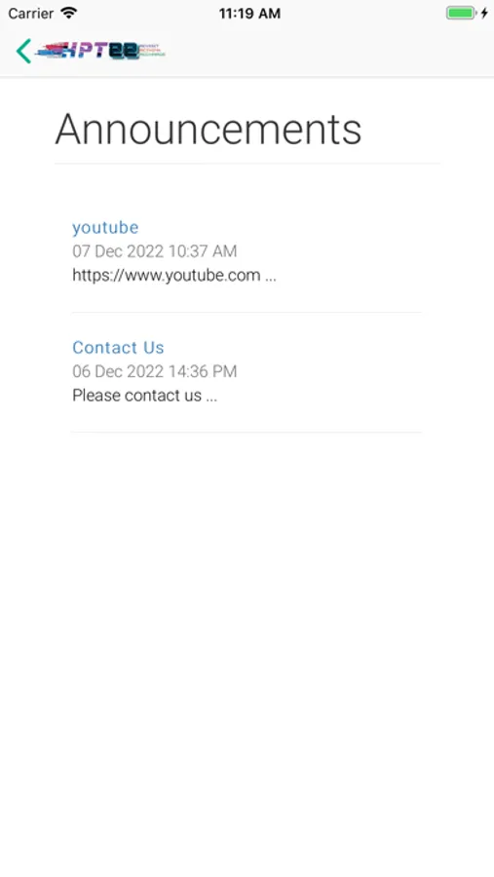This screenshot has height=877, width=494.
Task: Tap the Carrier label in status bar
Action: click(31, 13)
